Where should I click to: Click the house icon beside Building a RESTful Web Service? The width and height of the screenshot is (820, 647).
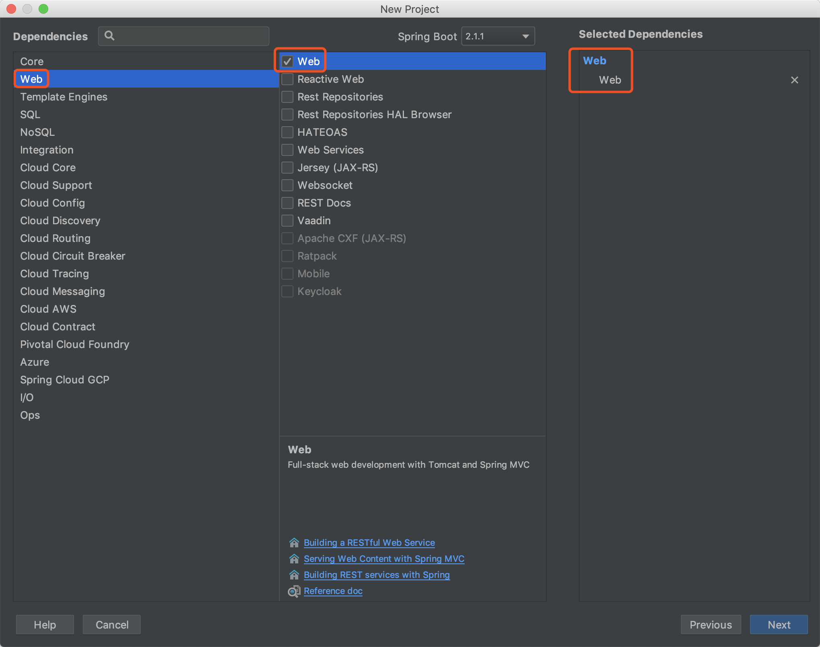tap(294, 543)
